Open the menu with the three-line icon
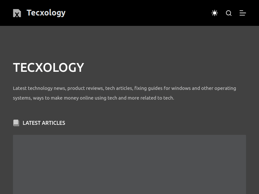 pyautogui.click(x=243, y=13)
